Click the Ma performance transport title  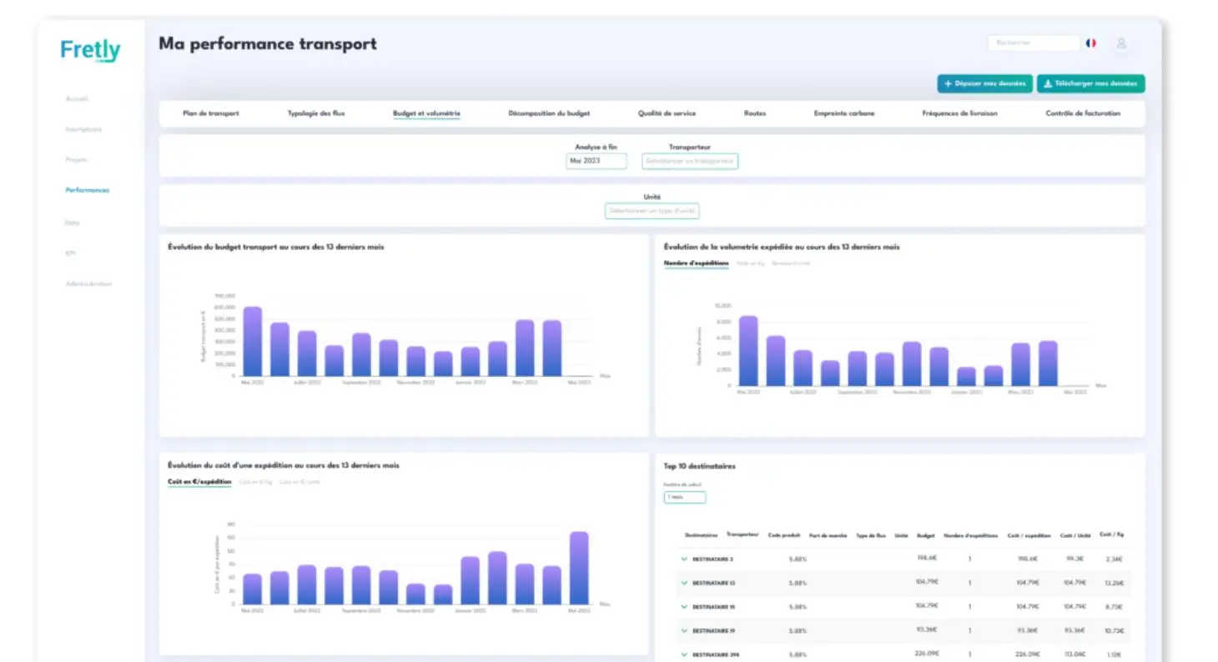[x=268, y=43]
